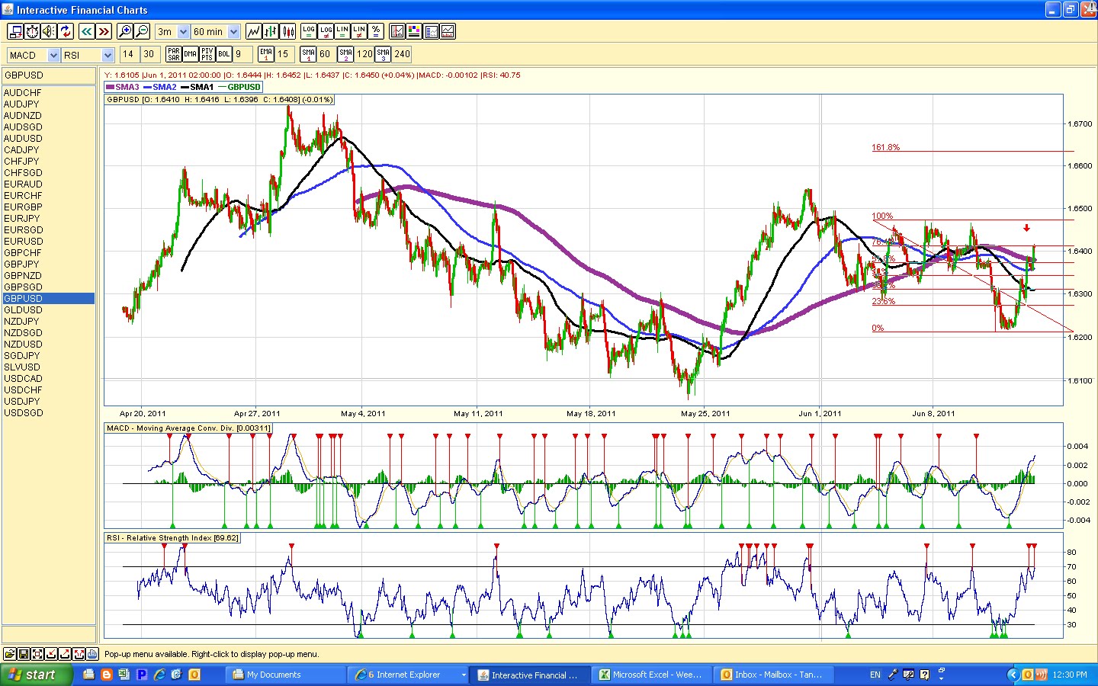Select SLVUSD in the currency list
This screenshot has width=1098, height=686.
49,367
